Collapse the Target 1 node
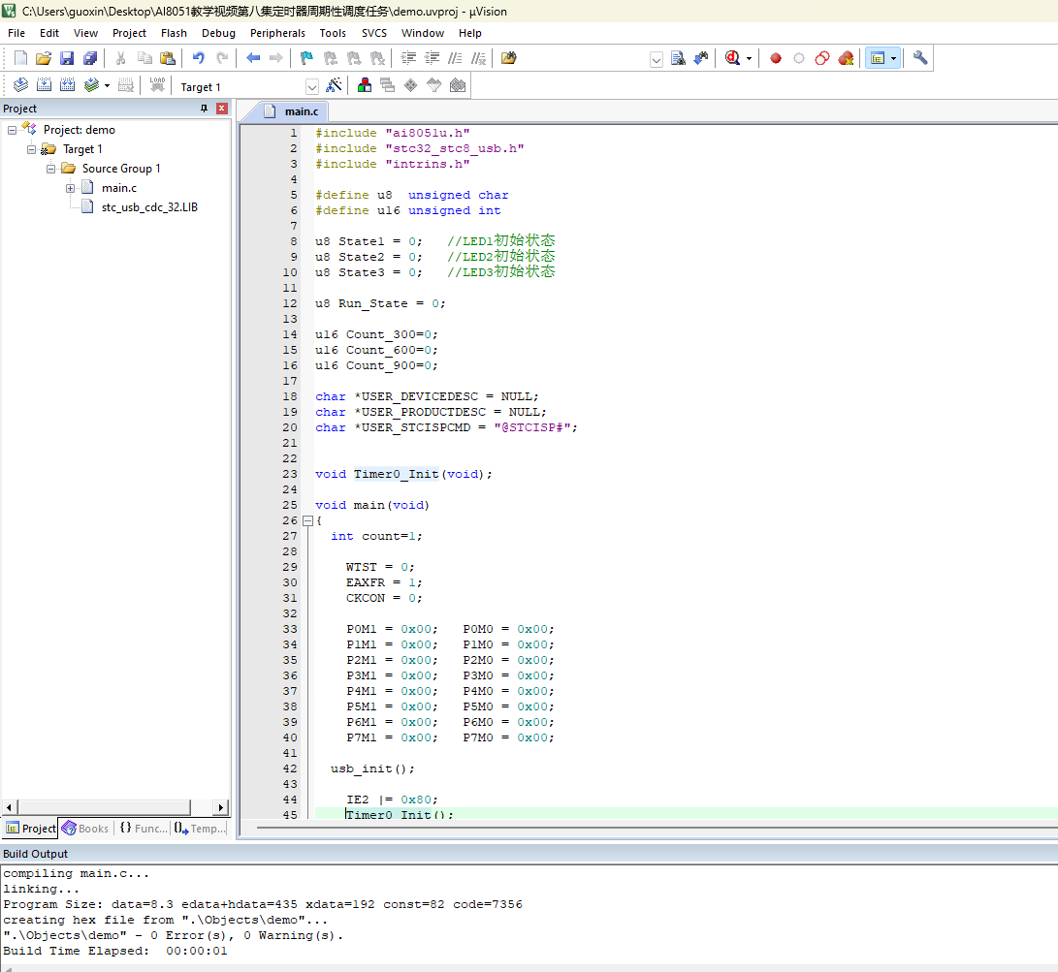 click(31, 149)
